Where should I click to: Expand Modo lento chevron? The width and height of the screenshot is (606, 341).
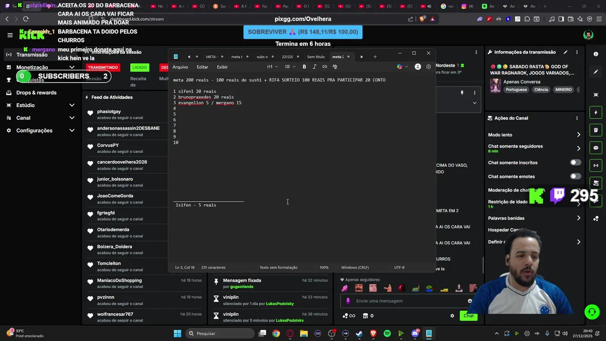578,135
